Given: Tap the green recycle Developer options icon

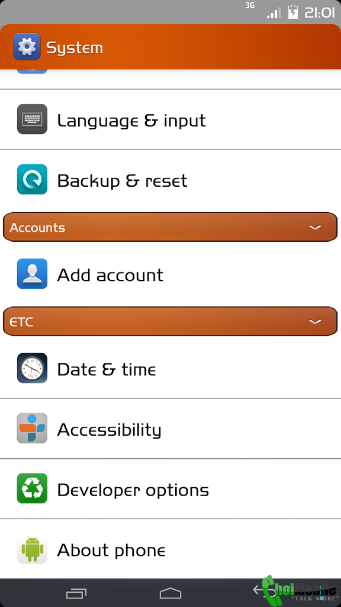Looking at the screenshot, I should pos(32,488).
